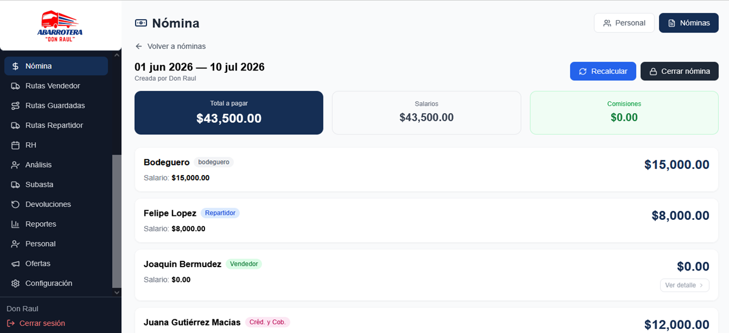Click the Reportes bar chart icon
Viewport: 729px width, 333px height.
pos(15,224)
